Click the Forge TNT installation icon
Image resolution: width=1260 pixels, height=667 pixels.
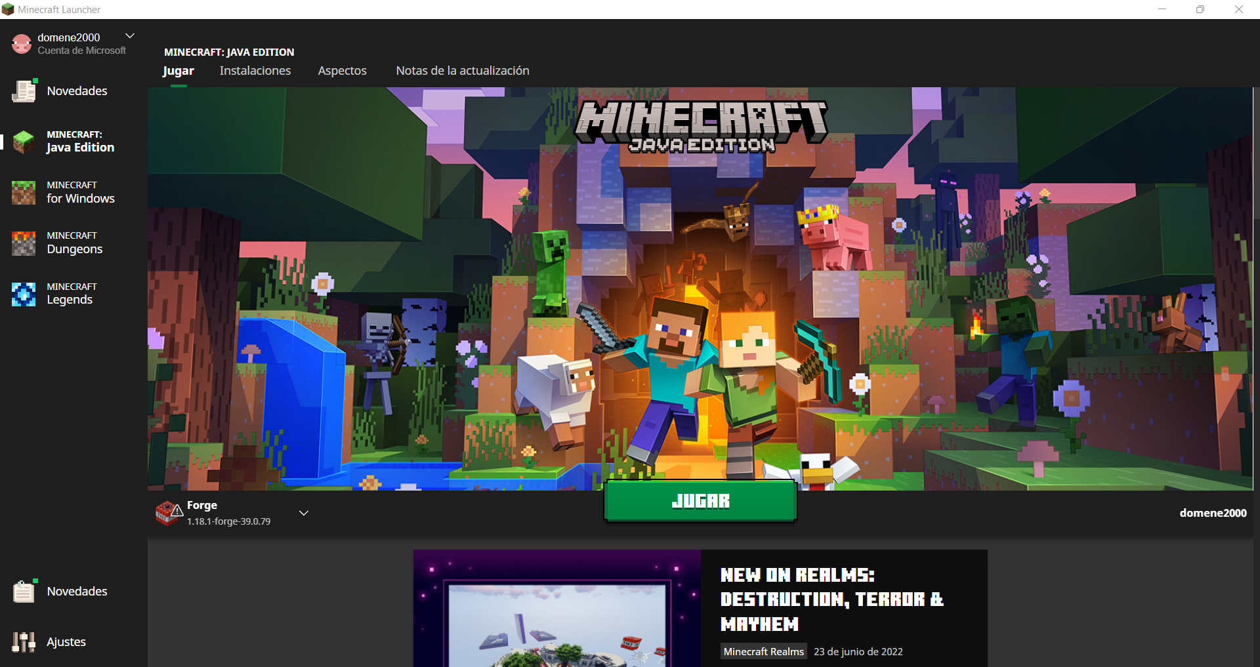(169, 513)
